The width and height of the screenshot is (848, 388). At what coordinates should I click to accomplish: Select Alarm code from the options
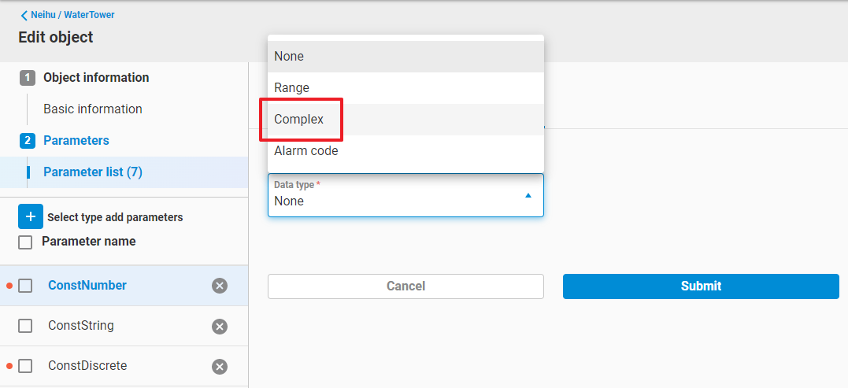[x=306, y=151]
